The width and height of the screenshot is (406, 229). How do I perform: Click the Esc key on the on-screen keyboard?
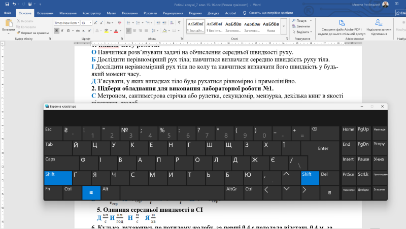coord(53,133)
